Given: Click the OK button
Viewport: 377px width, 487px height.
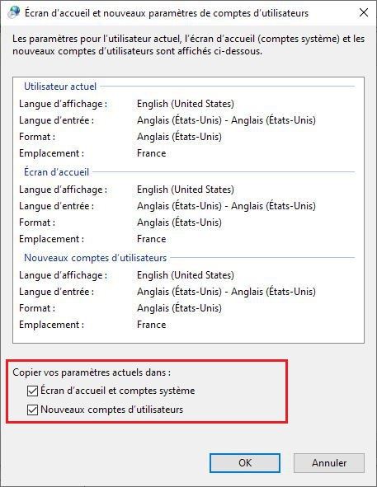Looking at the screenshot, I should tap(245, 463).
